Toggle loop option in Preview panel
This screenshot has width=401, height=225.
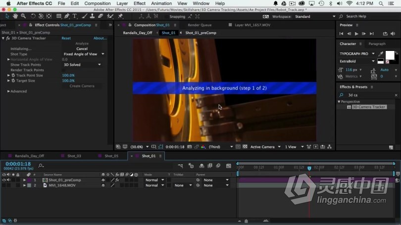coord(385,34)
